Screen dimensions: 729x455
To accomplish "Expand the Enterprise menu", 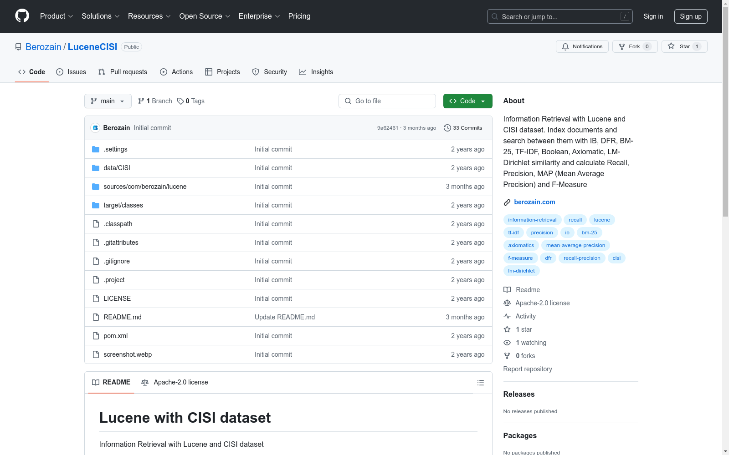I will 259,16.
